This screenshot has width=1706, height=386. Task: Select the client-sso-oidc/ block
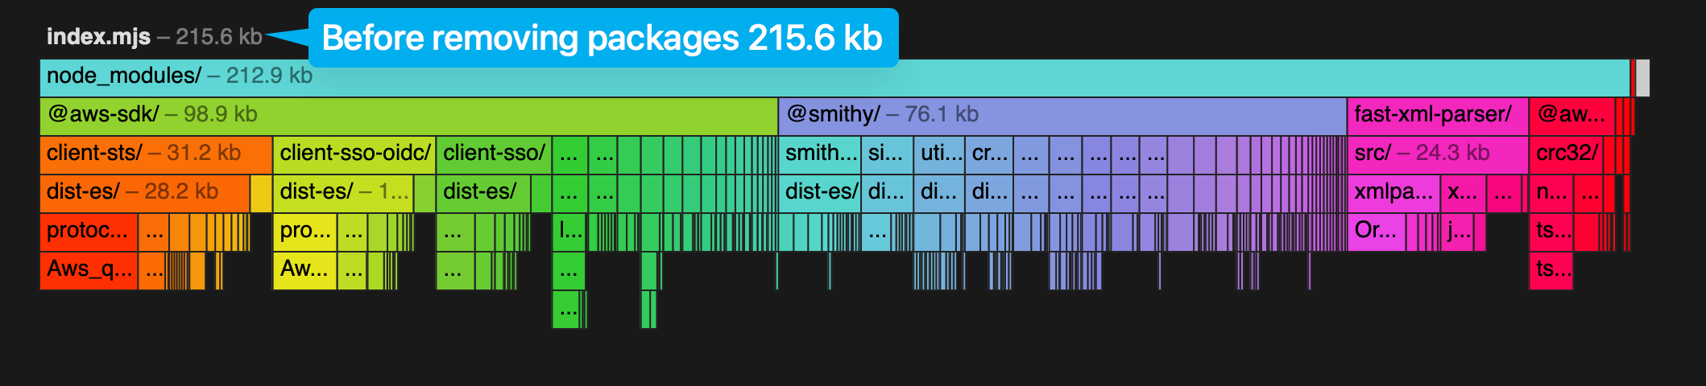point(354,154)
